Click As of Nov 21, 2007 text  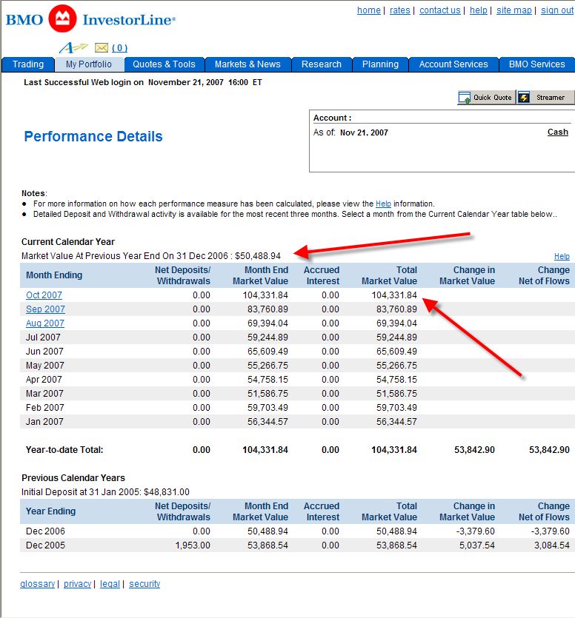point(350,132)
